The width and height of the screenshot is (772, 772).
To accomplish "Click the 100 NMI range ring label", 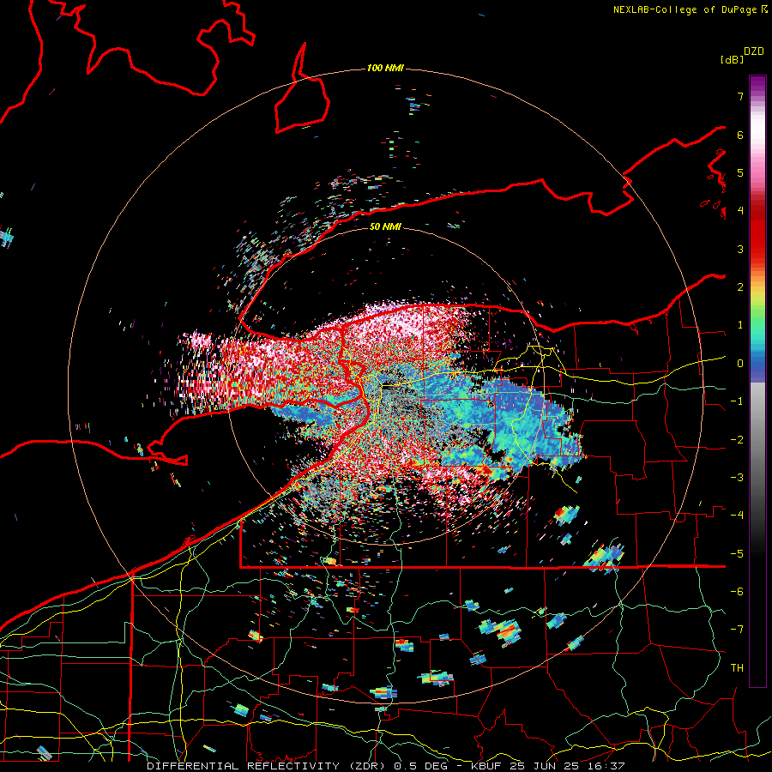I will (385, 68).
